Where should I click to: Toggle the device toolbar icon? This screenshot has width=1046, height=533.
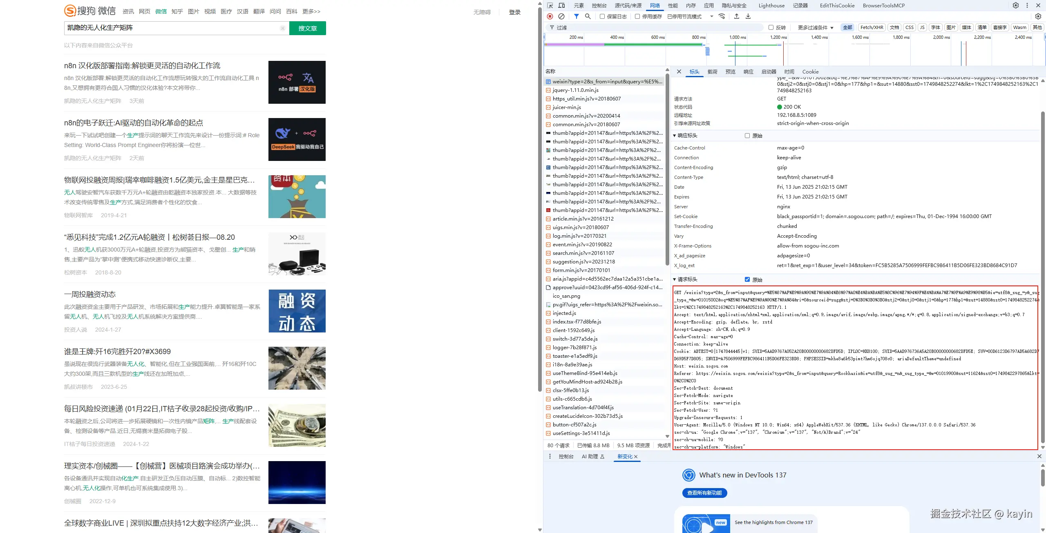pos(562,5)
